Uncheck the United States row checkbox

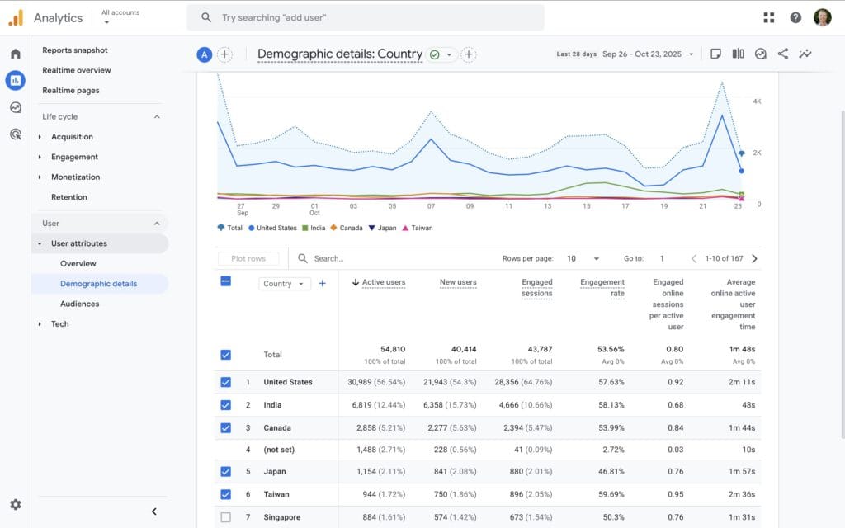(x=225, y=382)
